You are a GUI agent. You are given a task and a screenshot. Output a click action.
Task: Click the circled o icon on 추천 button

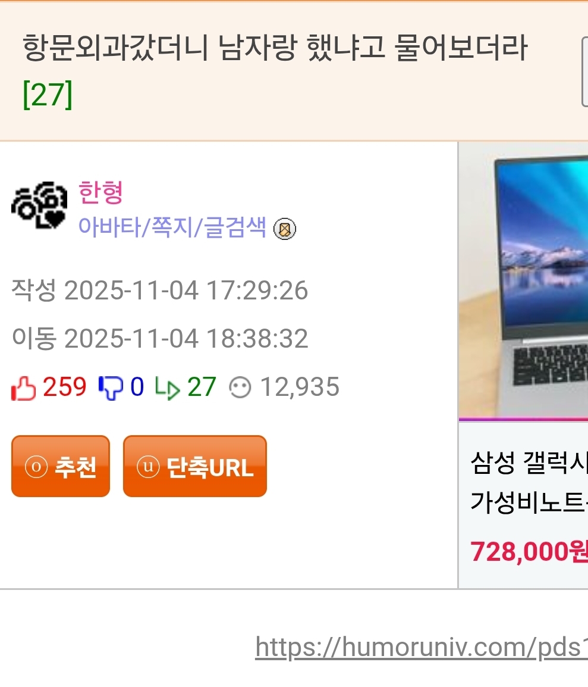click(36, 467)
